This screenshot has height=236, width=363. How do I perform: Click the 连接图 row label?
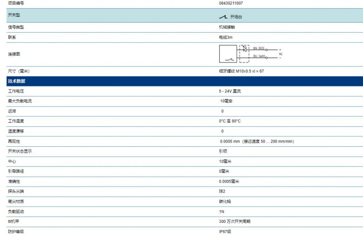14,54
